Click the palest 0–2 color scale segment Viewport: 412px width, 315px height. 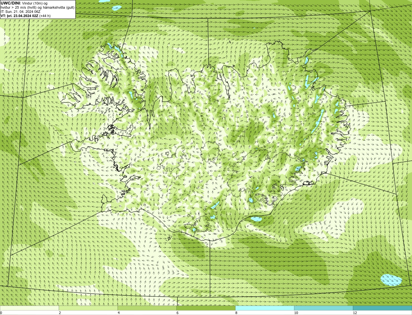coord(29,308)
